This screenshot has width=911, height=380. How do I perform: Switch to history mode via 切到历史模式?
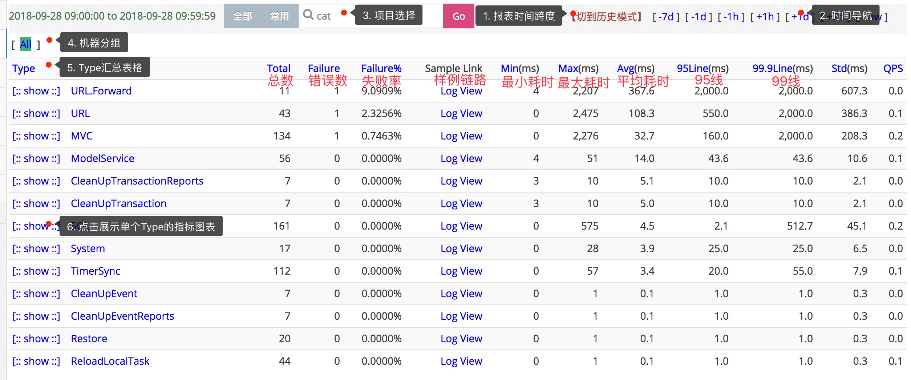(606, 17)
